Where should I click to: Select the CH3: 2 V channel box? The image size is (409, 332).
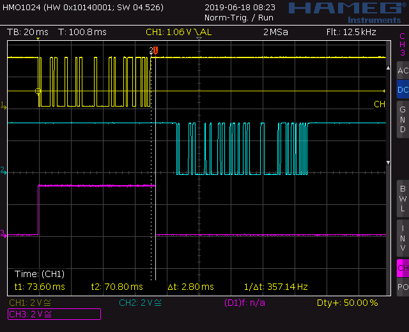[x=54, y=313]
